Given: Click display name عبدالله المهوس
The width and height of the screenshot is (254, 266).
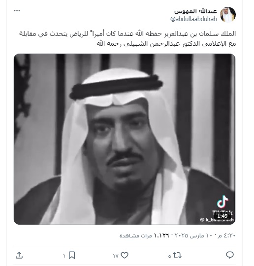Looking at the screenshot, I should (x=195, y=11).
